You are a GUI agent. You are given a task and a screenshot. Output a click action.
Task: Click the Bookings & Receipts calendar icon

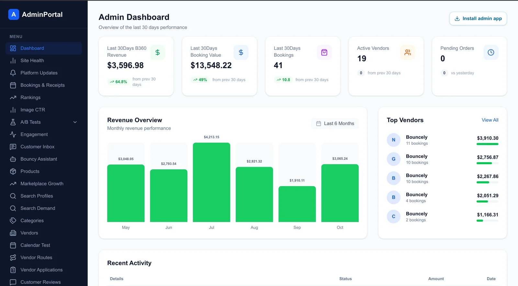tap(13, 85)
